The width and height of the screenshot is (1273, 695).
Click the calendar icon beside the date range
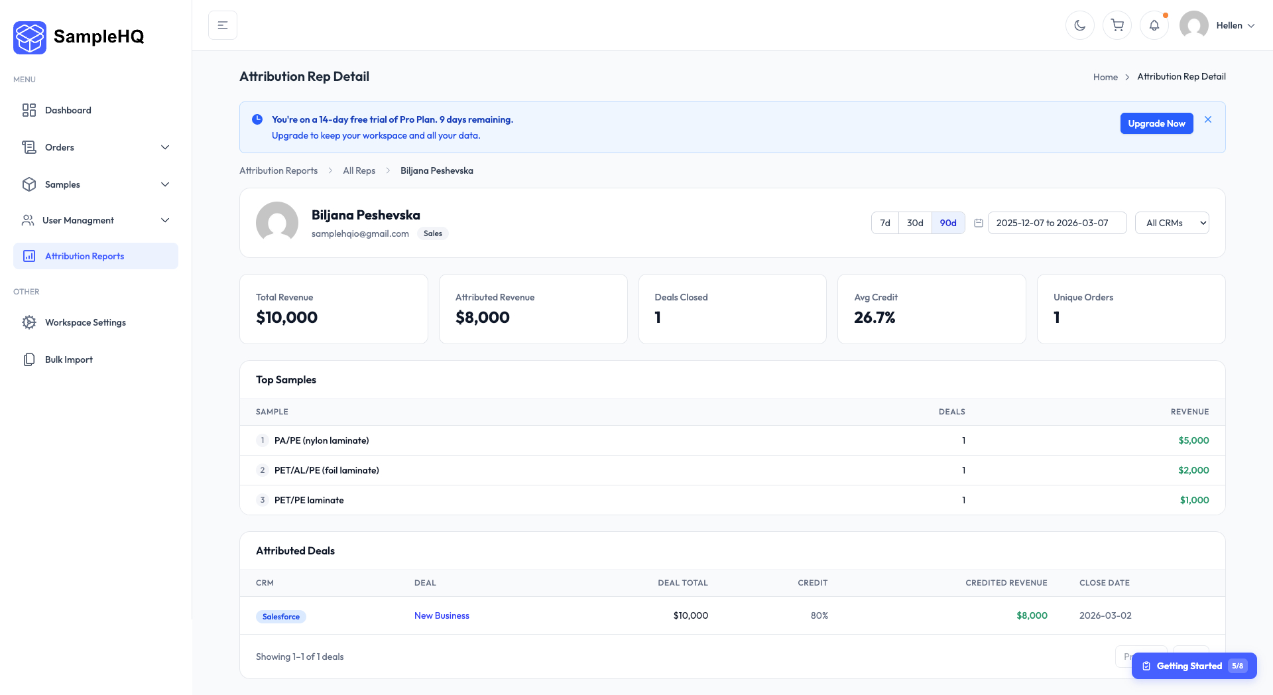pos(979,223)
